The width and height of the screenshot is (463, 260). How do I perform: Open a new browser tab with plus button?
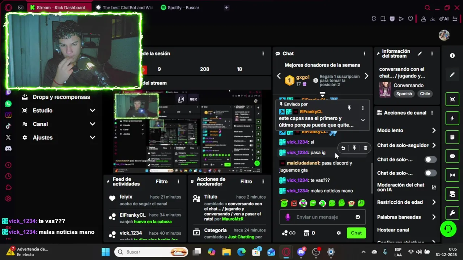pos(226,8)
